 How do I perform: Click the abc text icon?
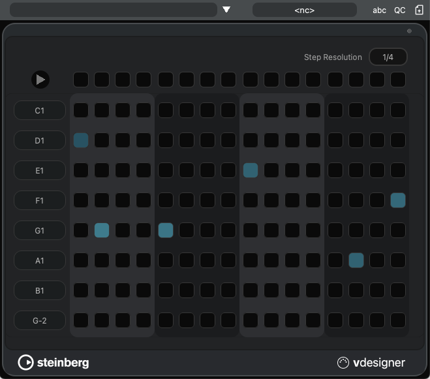click(x=379, y=10)
